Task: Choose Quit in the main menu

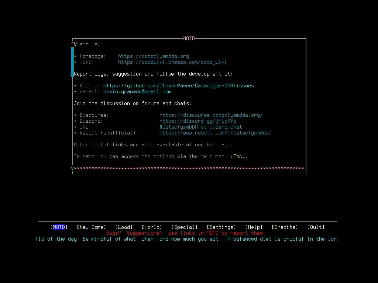Action: click(x=316, y=227)
